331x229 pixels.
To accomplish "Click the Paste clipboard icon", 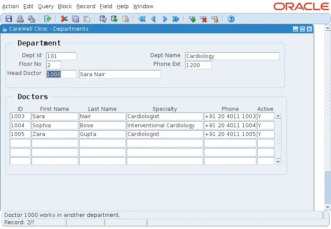I will coord(86,19).
